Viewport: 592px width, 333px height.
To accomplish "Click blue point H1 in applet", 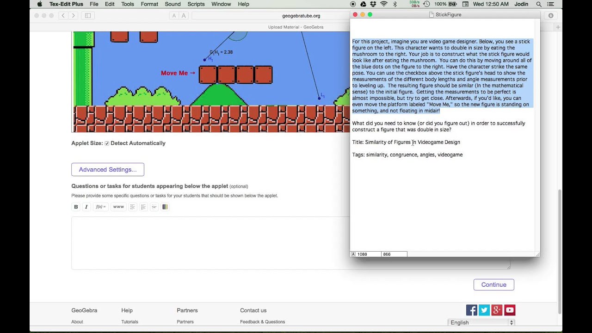I will pos(204,60).
